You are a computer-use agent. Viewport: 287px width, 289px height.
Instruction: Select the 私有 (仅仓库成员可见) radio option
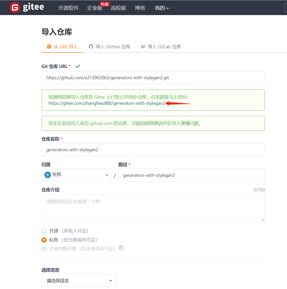click(44, 240)
